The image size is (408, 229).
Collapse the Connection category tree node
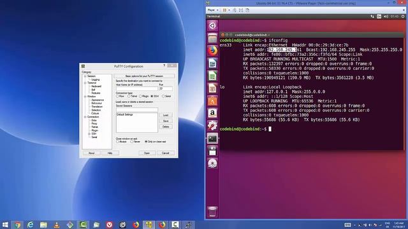tap(85, 117)
